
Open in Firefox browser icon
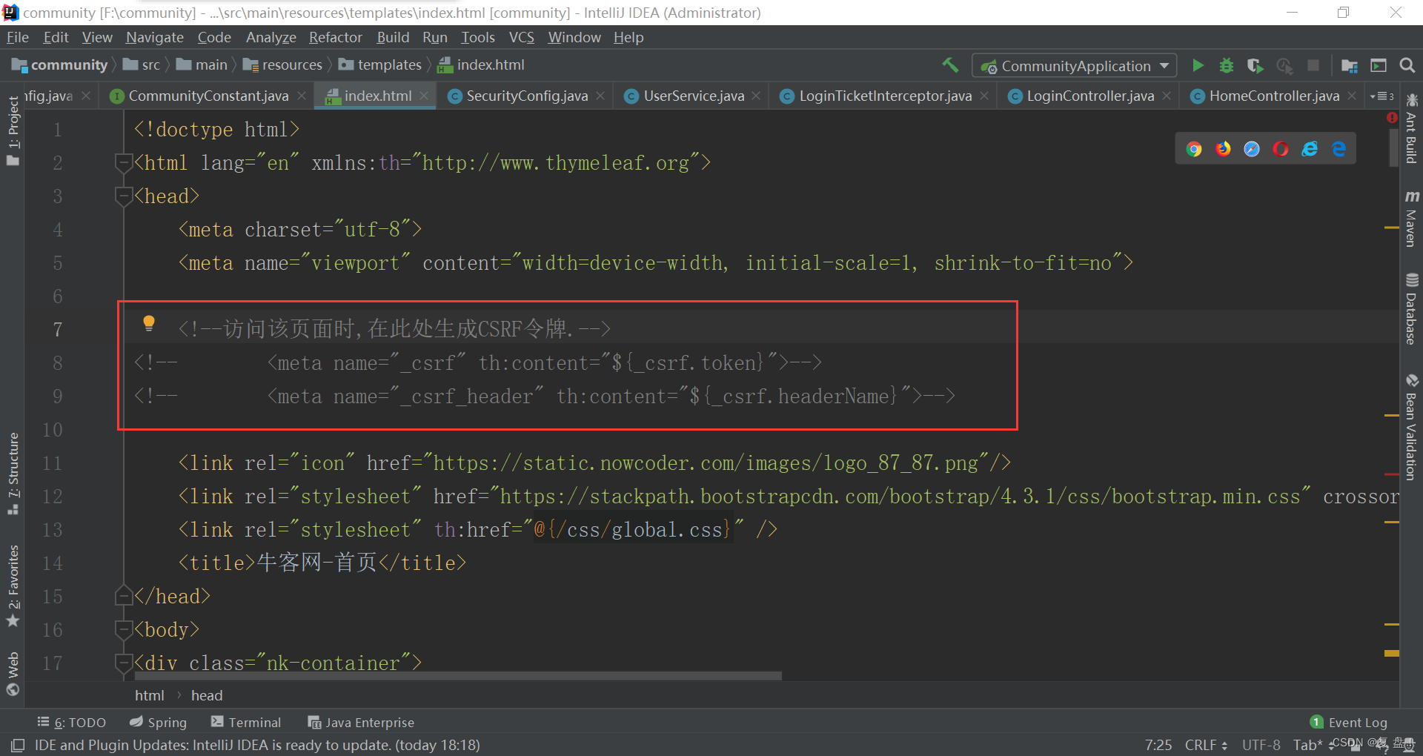pos(1223,149)
